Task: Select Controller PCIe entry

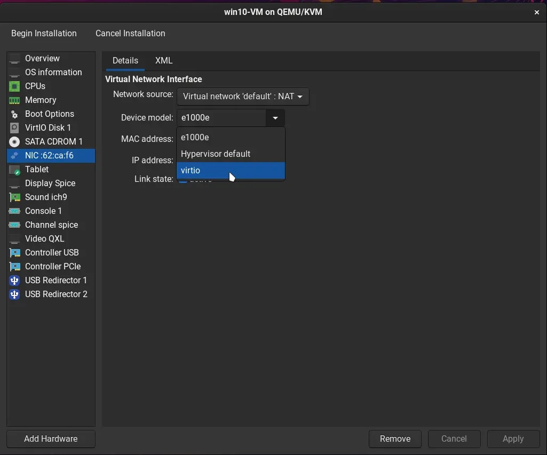Action: click(51, 267)
